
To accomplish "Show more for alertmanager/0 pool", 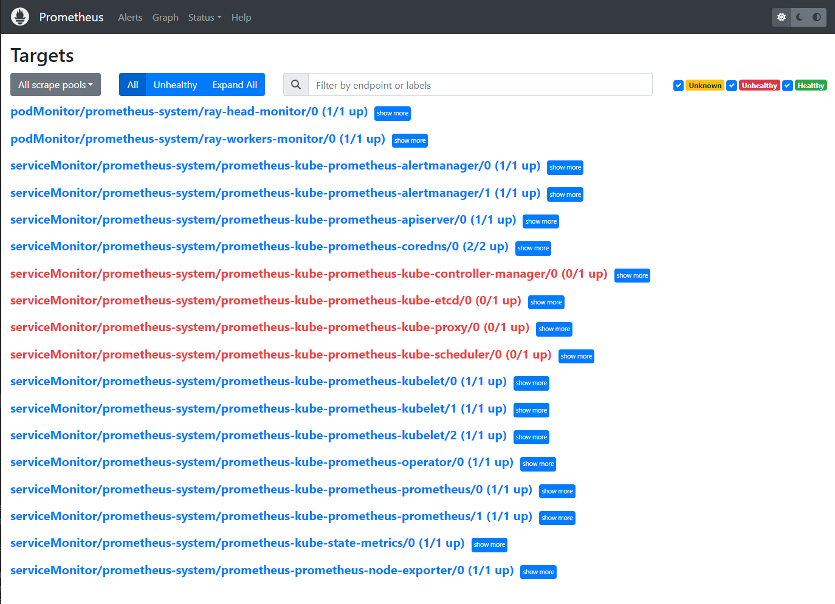I will pyautogui.click(x=565, y=168).
